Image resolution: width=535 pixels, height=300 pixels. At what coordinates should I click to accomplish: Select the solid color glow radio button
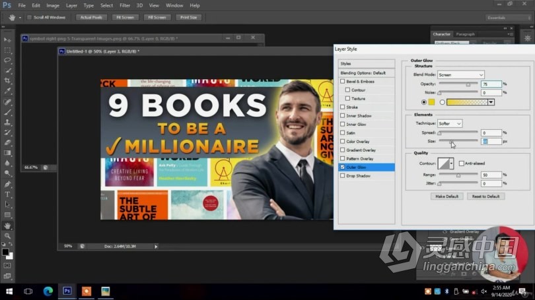tap(424, 102)
